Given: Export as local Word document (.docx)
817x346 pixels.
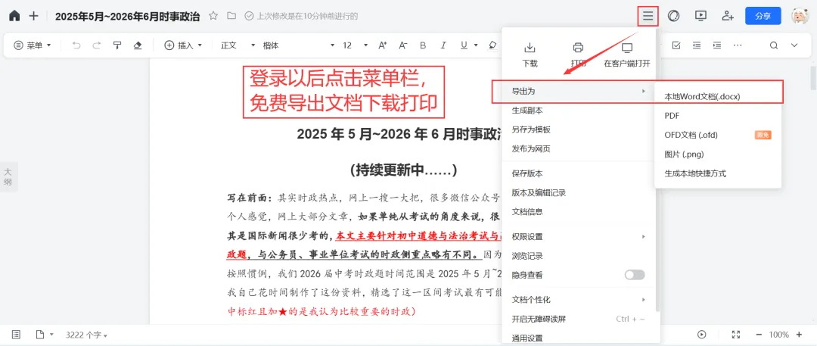Looking at the screenshot, I should point(718,97).
